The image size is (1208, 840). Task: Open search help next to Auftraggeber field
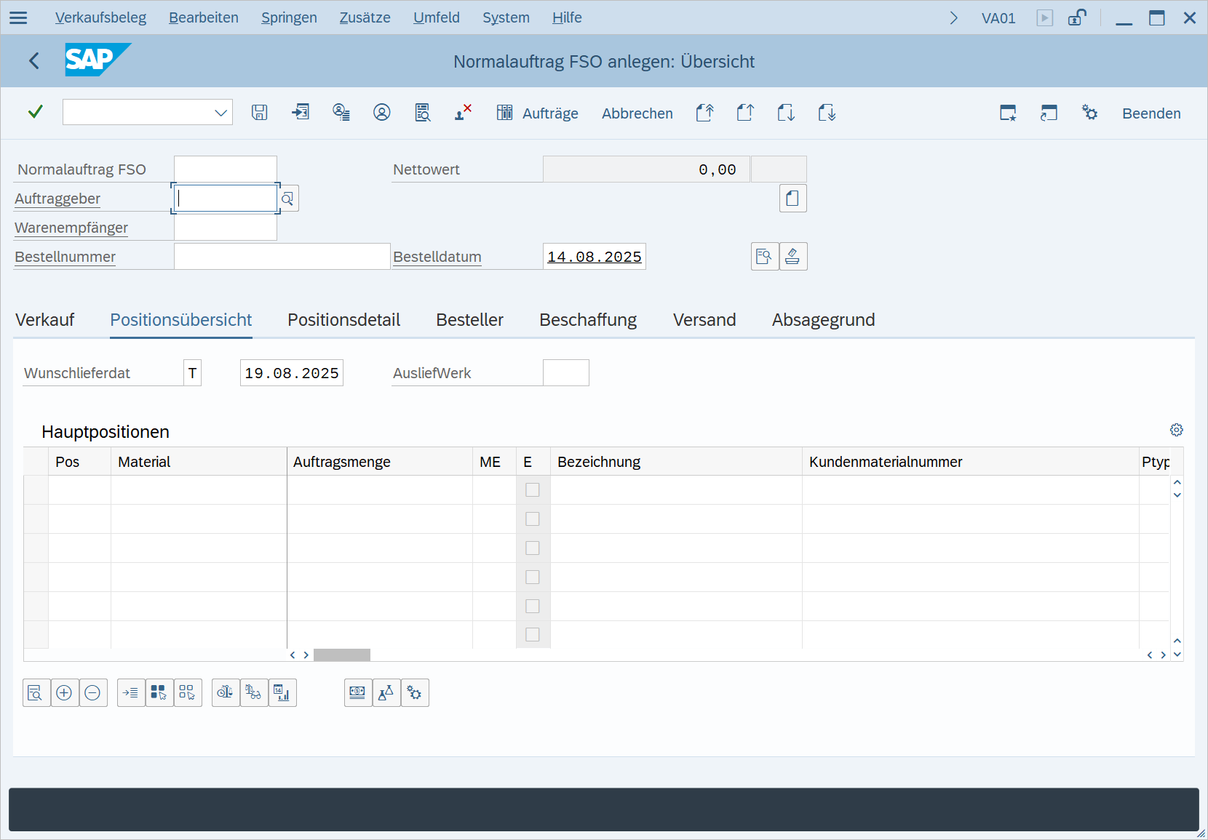[x=288, y=199]
